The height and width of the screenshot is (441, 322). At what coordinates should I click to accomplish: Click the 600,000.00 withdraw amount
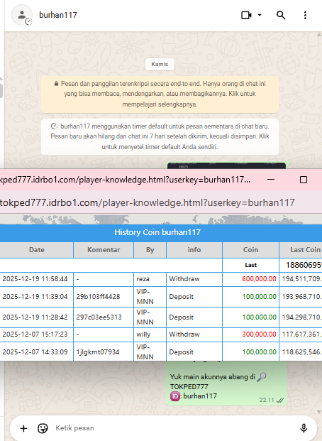point(259,279)
